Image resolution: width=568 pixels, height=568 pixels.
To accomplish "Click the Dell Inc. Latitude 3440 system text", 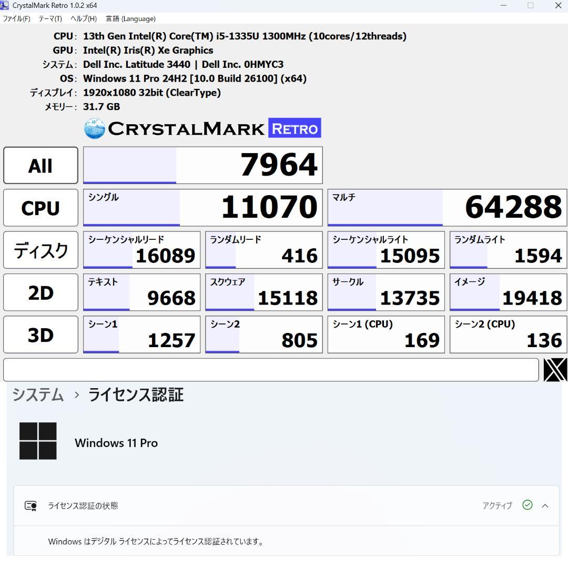I will [184, 65].
